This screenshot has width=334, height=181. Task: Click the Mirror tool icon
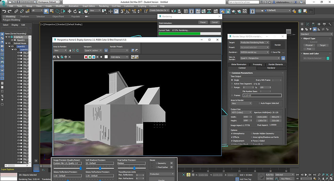click(173, 11)
